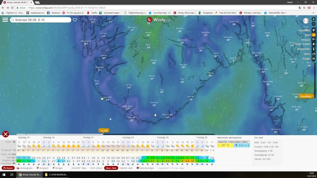Open the file explorer taskbar window

[x=56, y=175]
